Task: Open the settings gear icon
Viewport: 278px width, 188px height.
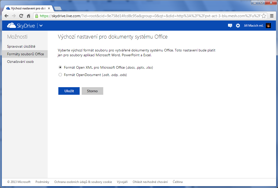Action: 238,26
